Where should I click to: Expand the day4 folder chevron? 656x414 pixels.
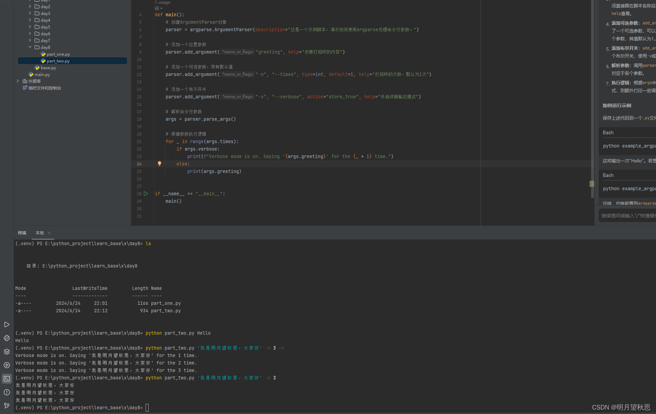click(30, 20)
